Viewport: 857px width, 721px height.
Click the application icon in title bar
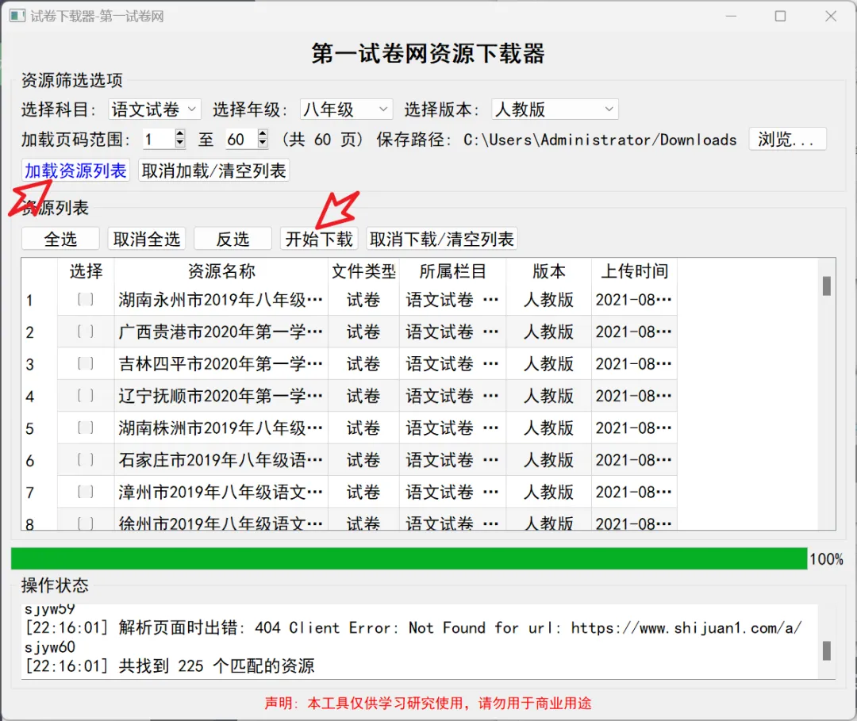point(17,16)
